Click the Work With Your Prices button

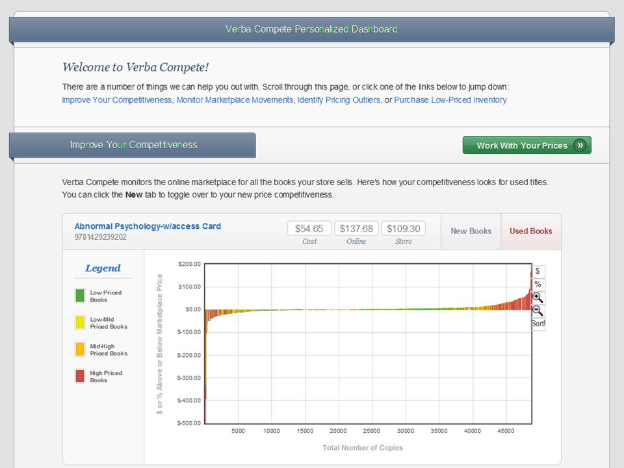coord(527,145)
